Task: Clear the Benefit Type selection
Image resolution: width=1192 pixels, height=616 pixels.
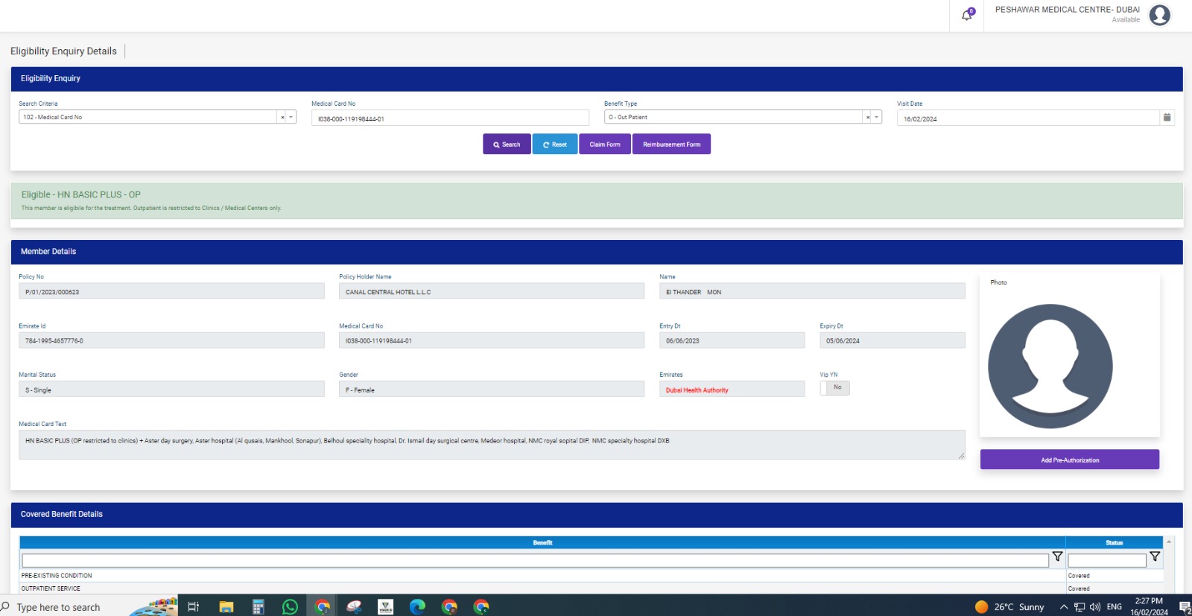Action: (x=868, y=118)
